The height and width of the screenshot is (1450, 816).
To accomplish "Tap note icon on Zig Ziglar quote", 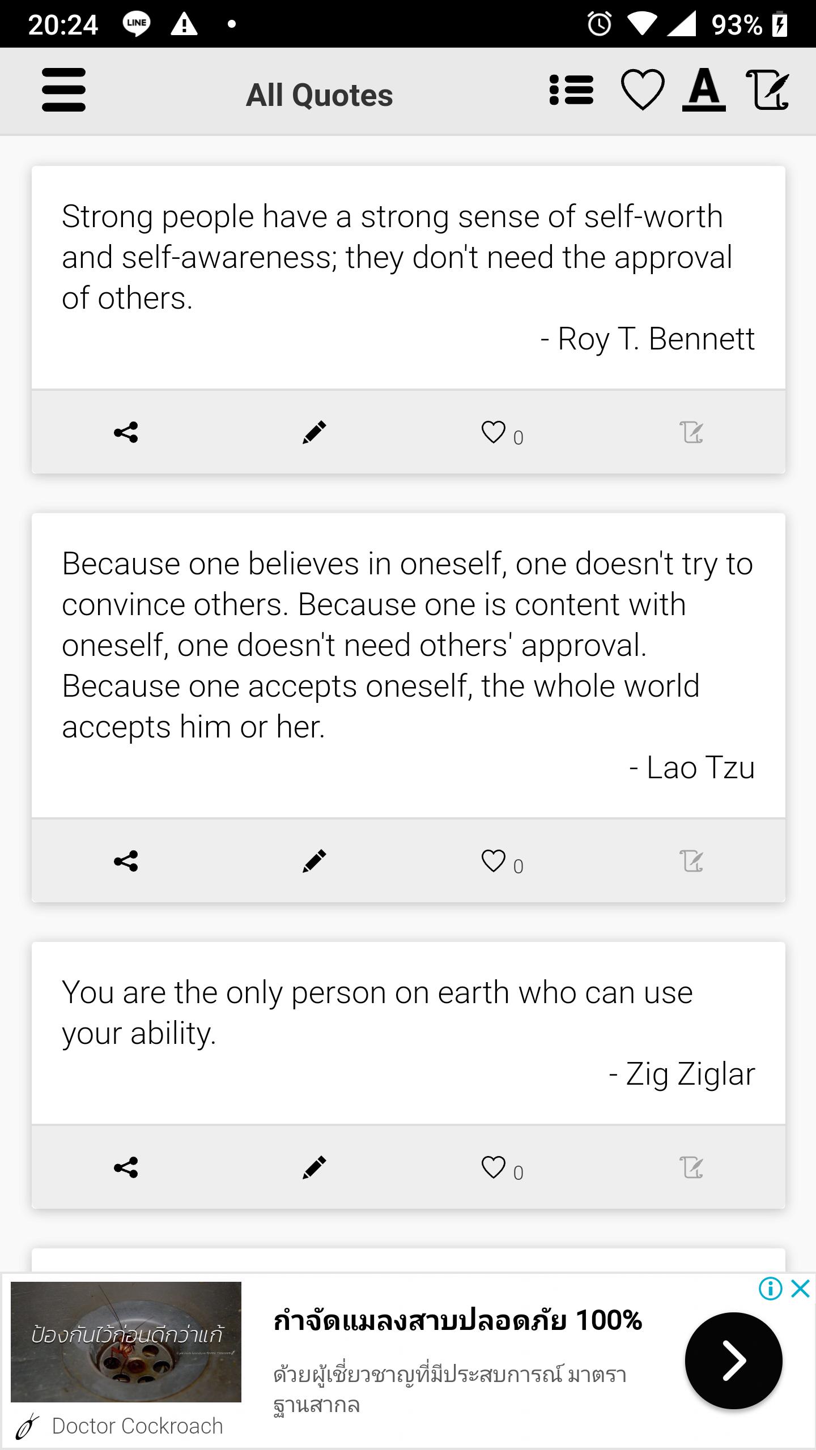I will click(x=691, y=1167).
